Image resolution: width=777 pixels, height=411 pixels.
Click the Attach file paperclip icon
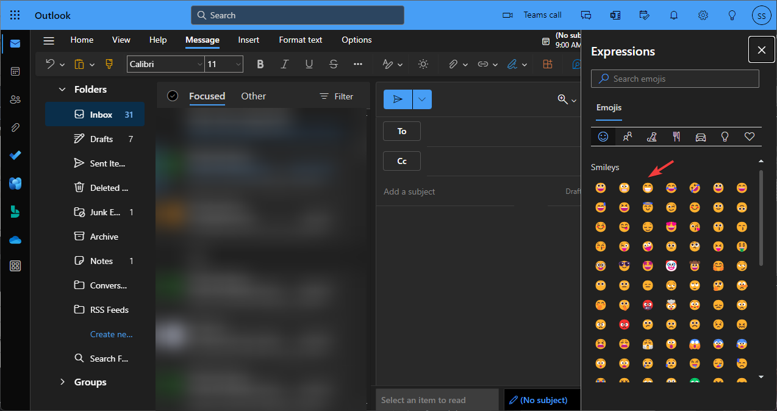coord(453,64)
